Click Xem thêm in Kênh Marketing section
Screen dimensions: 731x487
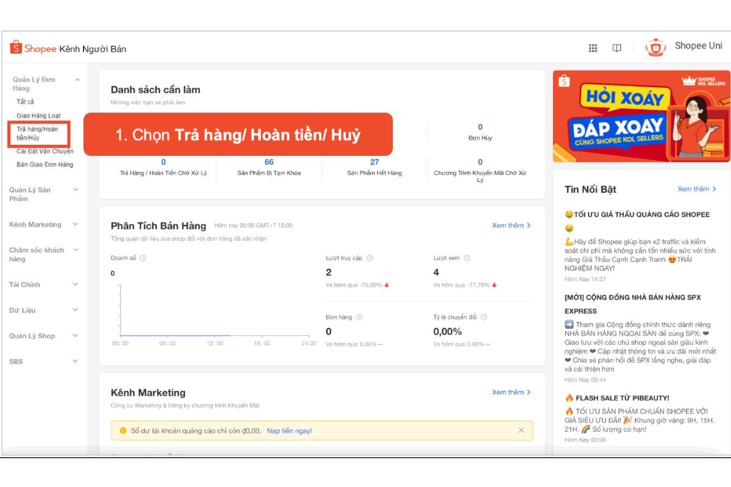[x=511, y=392]
